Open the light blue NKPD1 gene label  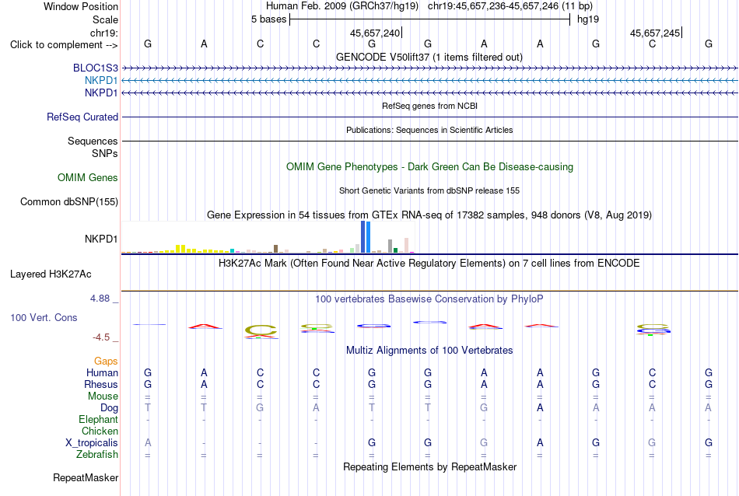point(101,81)
